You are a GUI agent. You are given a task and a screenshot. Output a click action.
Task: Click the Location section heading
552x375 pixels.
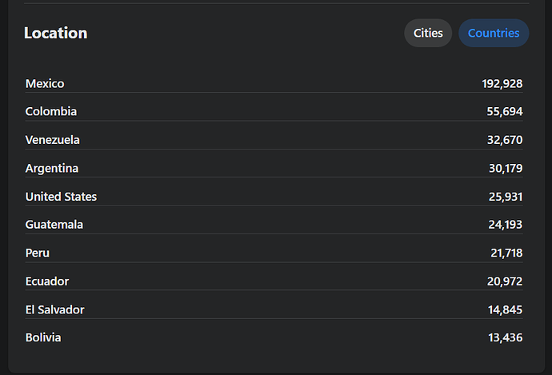(56, 33)
